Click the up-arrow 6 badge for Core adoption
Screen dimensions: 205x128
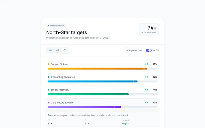(x=146, y=102)
